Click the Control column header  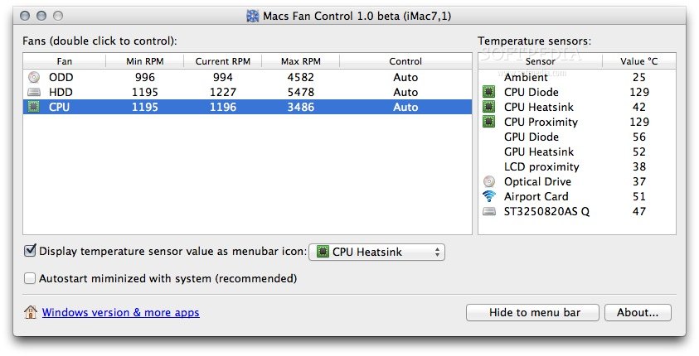405,61
